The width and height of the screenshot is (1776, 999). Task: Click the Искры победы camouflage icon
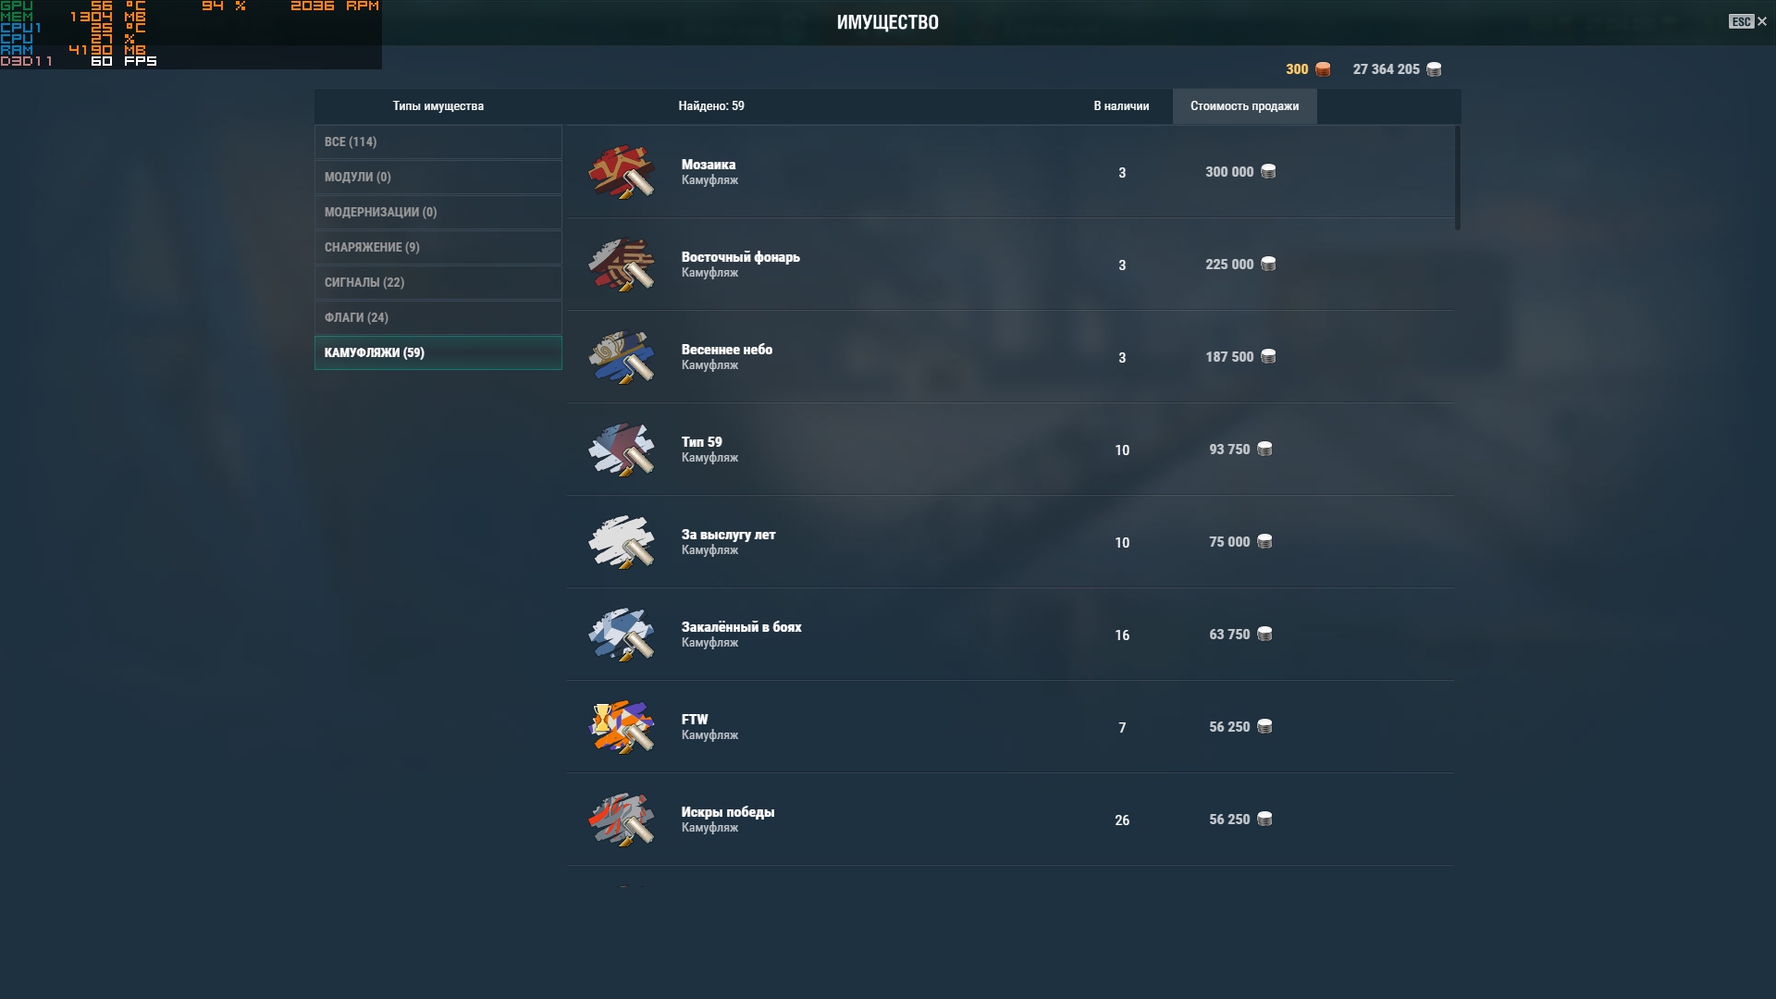622,819
